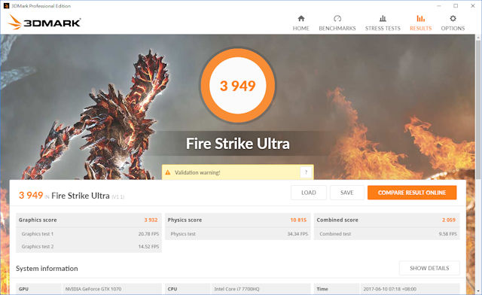This screenshot has height=295, width=482.
Task: Click the 20.78 FPS value
Action: tap(148, 234)
